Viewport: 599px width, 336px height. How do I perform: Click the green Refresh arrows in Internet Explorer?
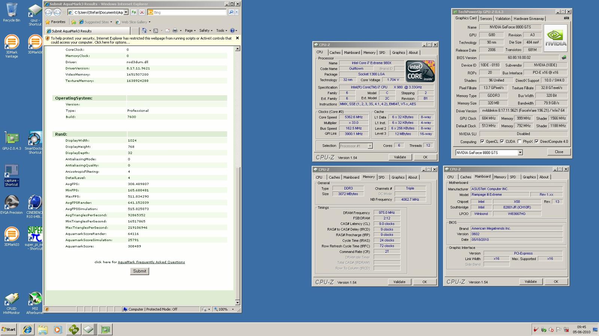click(134, 12)
